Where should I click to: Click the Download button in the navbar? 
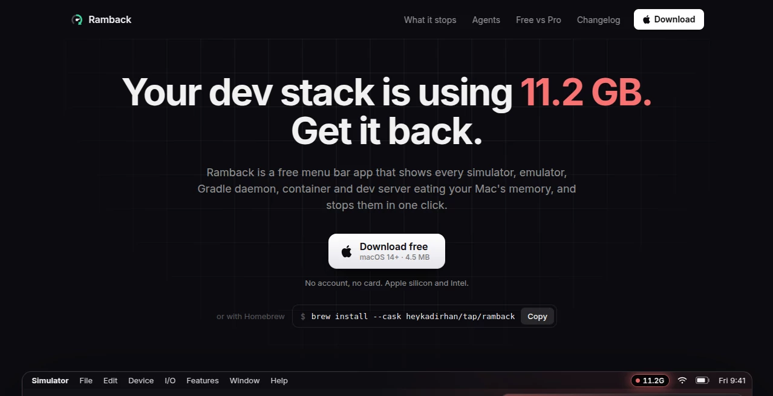click(x=669, y=19)
